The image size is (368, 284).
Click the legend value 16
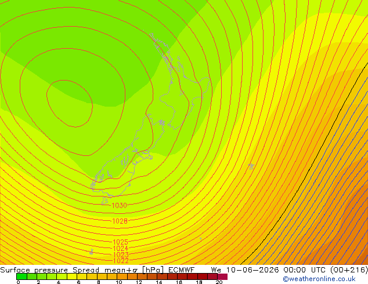point(179,282)
